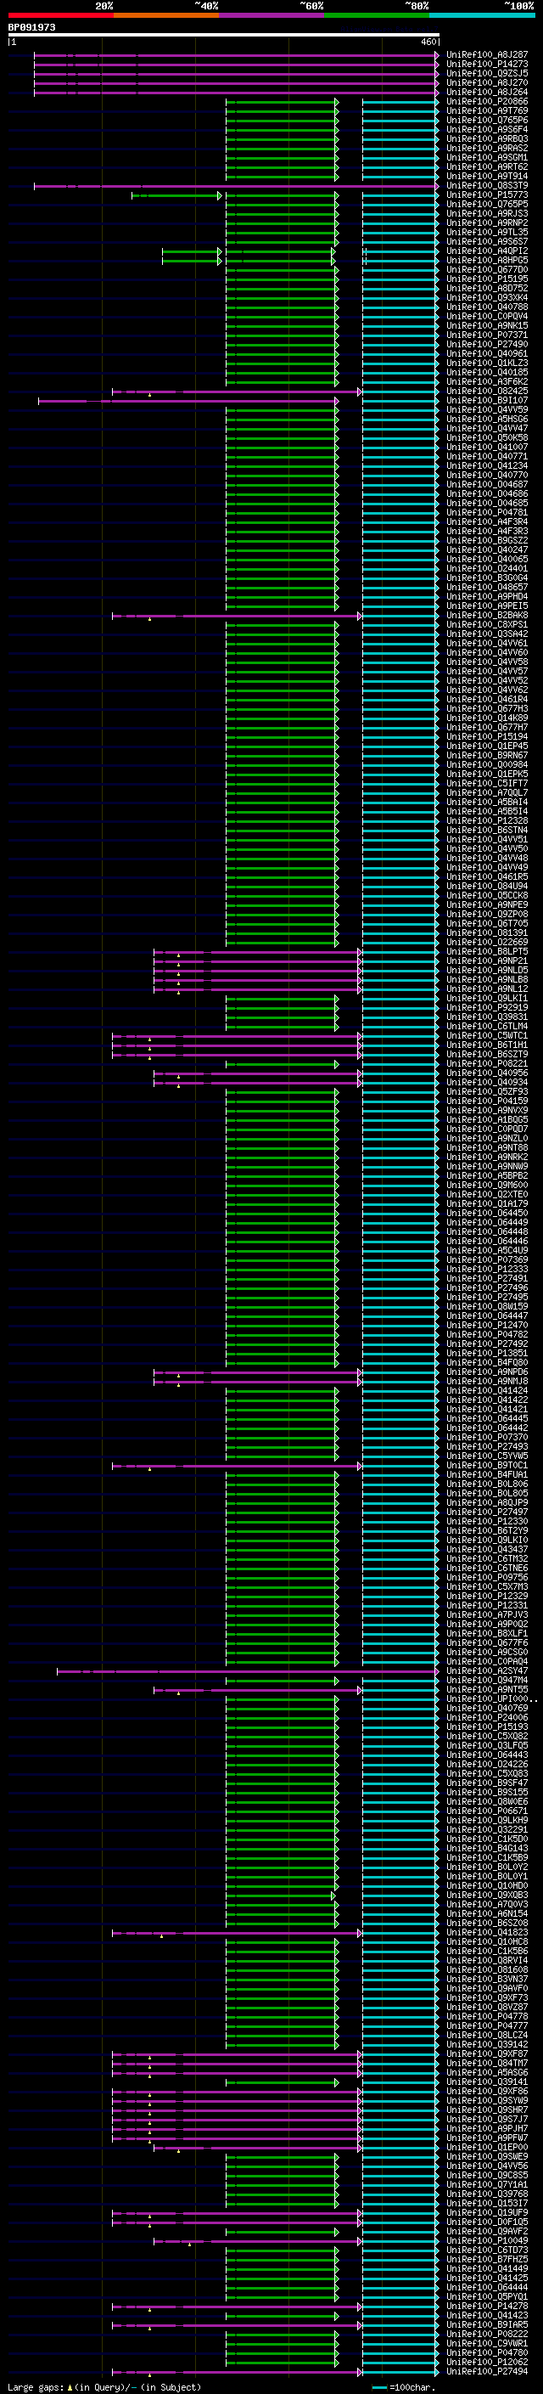
Task: Open hit UniRef100_Q9ZSJ5
Action: [x=487, y=75]
